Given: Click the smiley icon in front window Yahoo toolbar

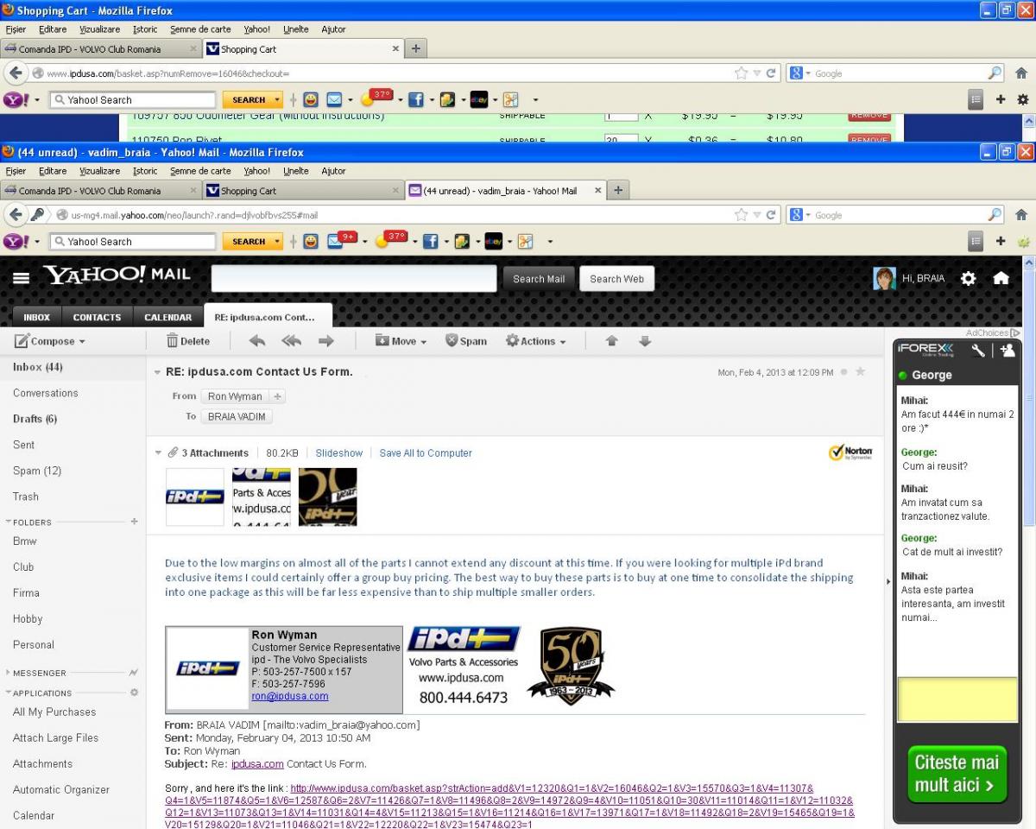Looking at the screenshot, I should point(311,242).
